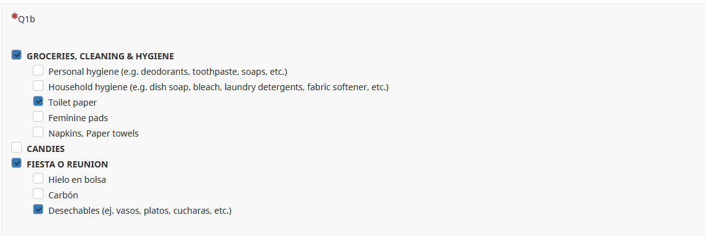Check the Personal hygiene checkbox
The height and width of the screenshot is (236, 705).
click(x=38, y=70)
